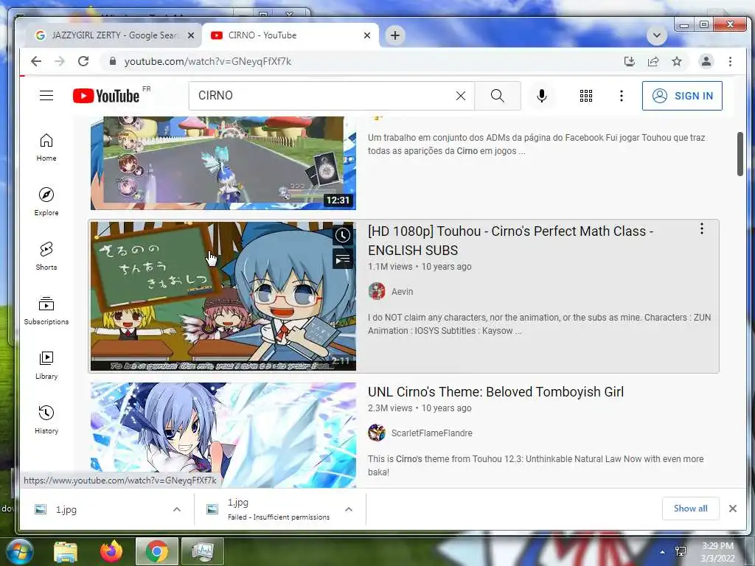Click ScarletFlameFlandre channel avatar
Image resolution: width=755 pixels, height=566 pixels.
pos(377,433)
